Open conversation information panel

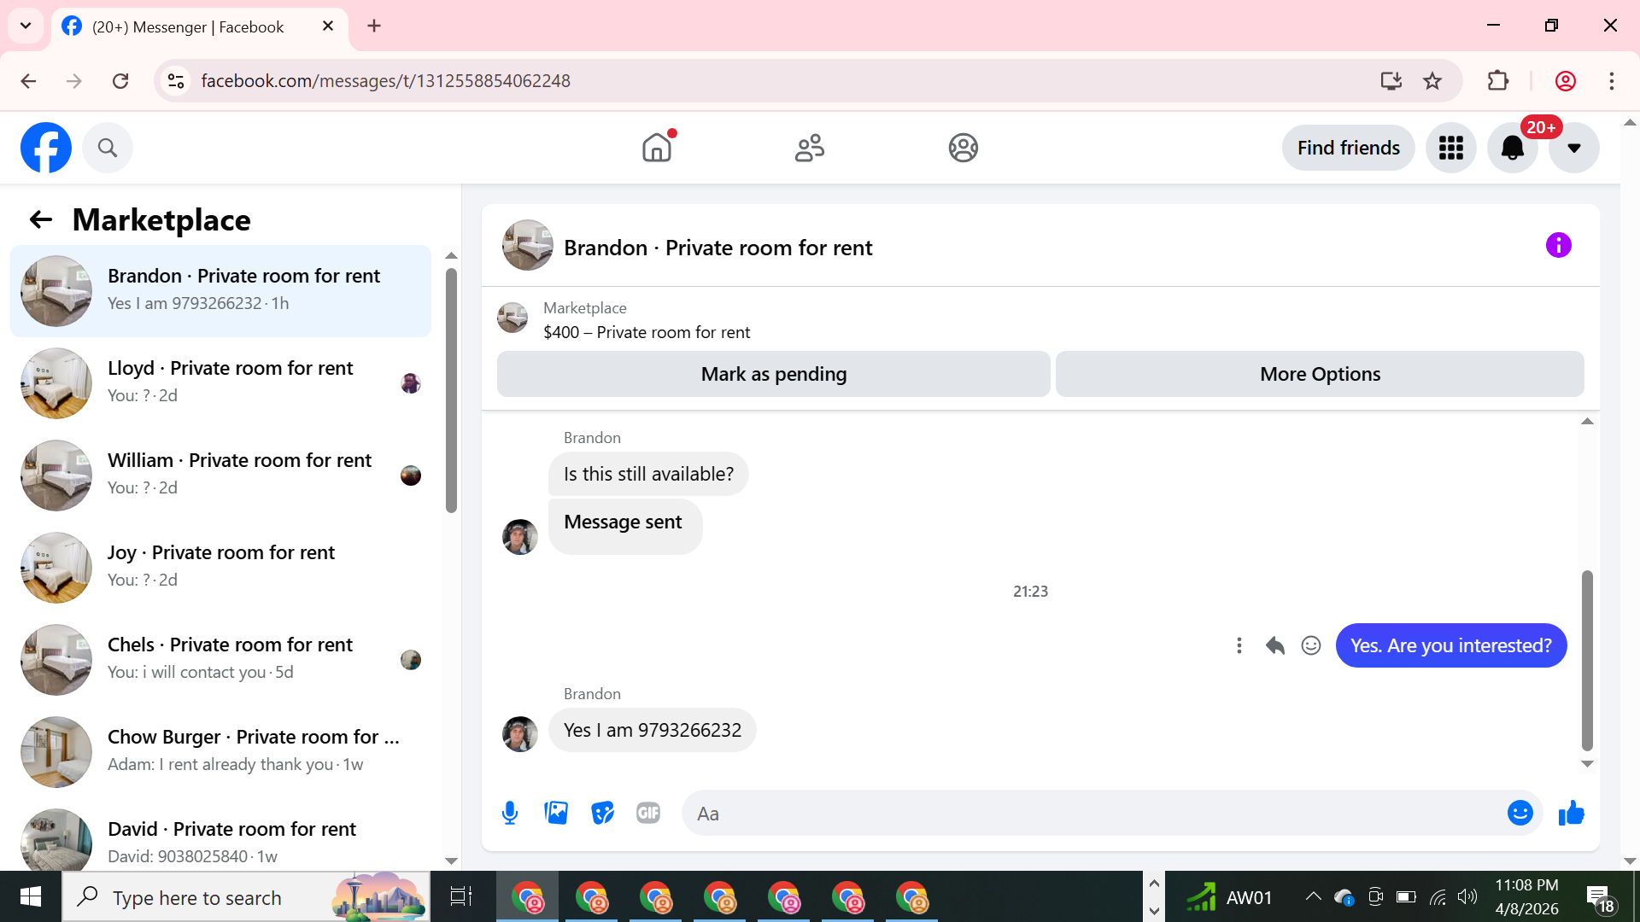[x=1558, y=246]
